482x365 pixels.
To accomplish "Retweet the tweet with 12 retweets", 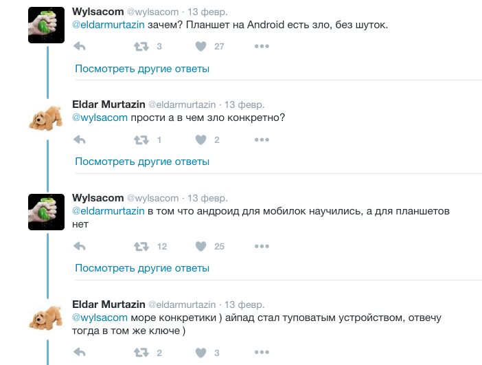I will (141, 246).
